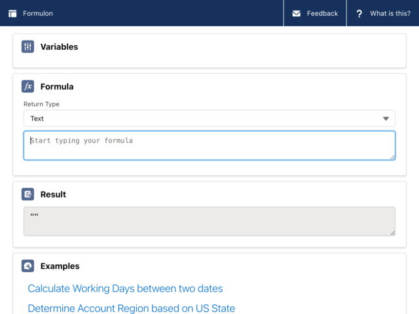Open the Return Type dropdown
The width and height of the screenshot is (419, 314).
209,118
